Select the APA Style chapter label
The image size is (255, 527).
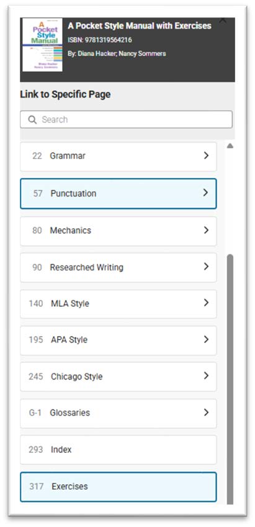[69, 340]
